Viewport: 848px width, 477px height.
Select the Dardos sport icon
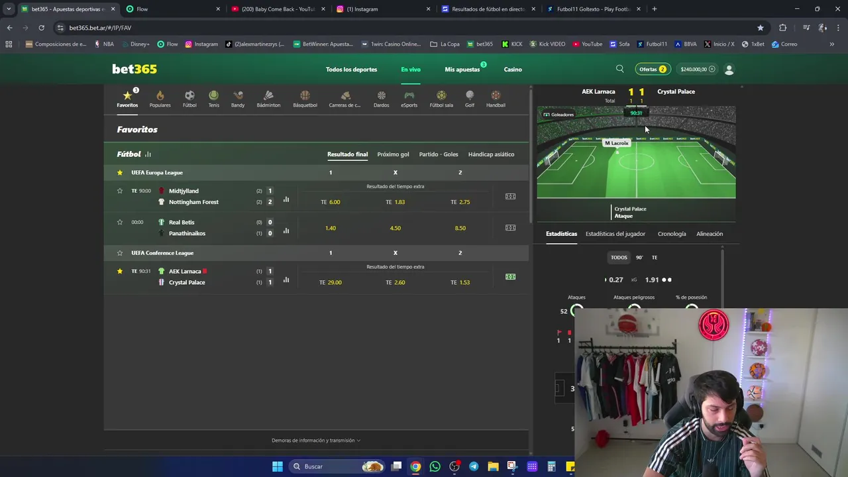coord(381,99)
